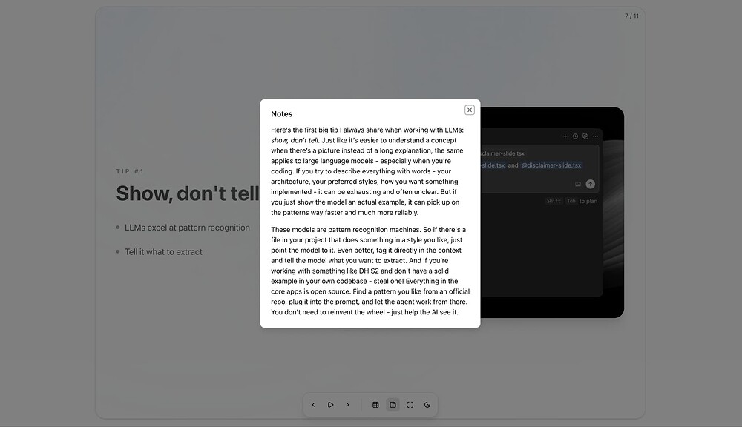
Task: Open the three-dot more options menu
Action: (595, 136)
